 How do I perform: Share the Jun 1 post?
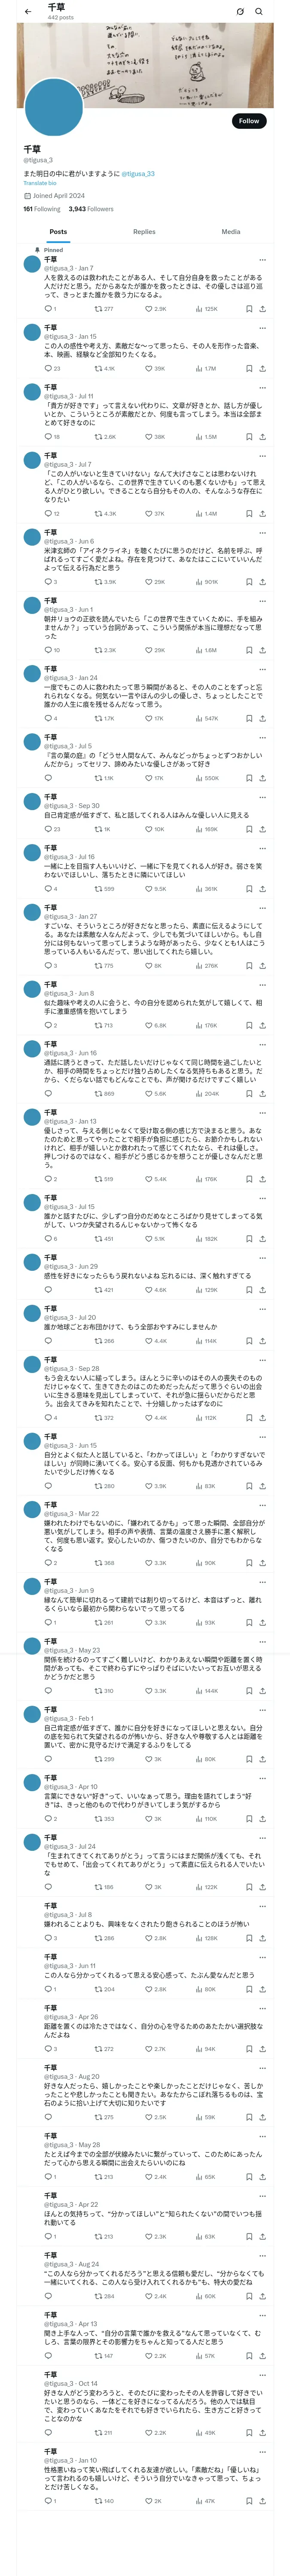tap(262, 650)
